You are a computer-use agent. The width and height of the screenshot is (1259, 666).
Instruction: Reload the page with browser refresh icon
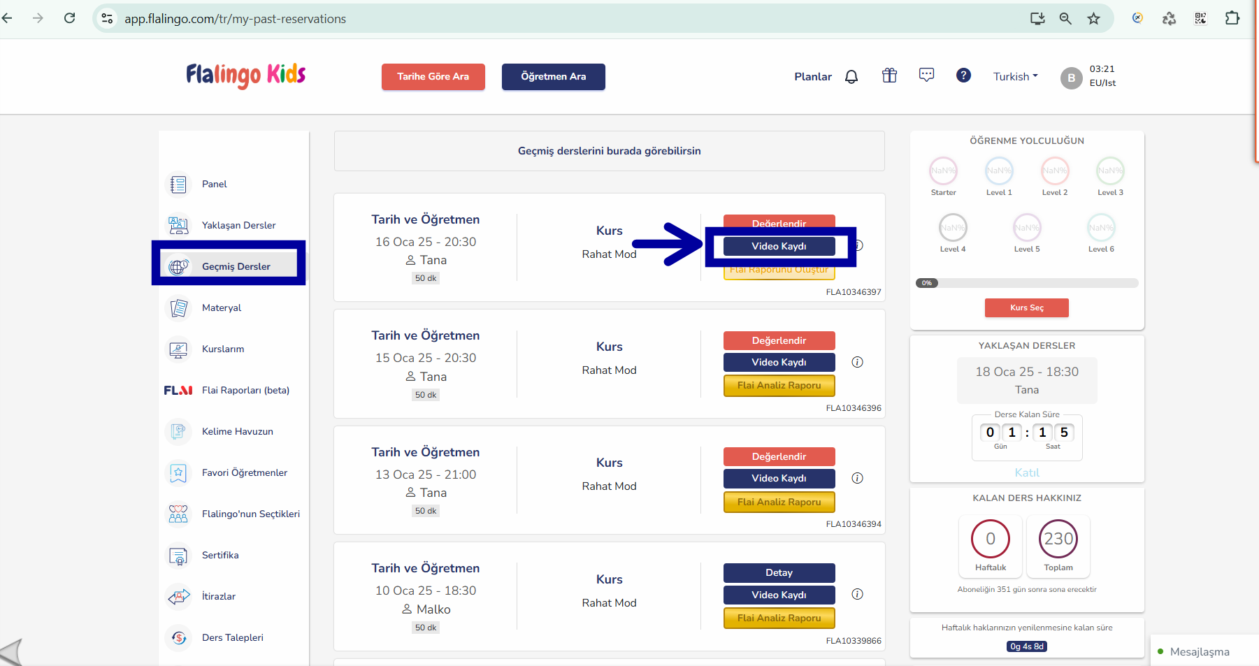[69, 18]
